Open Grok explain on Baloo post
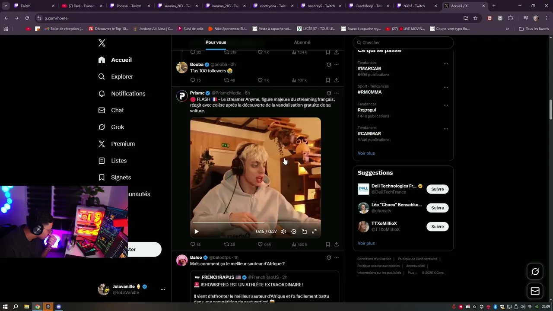Viewport: 553px width, 311px height. tap(329, 257)
